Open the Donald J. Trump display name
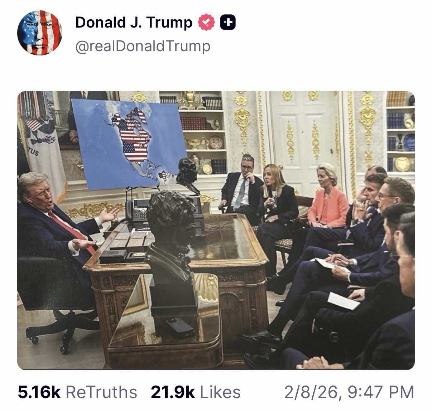The height and width of the screenshot is (411, 432). pyautogui.click(x=134, y=23)
